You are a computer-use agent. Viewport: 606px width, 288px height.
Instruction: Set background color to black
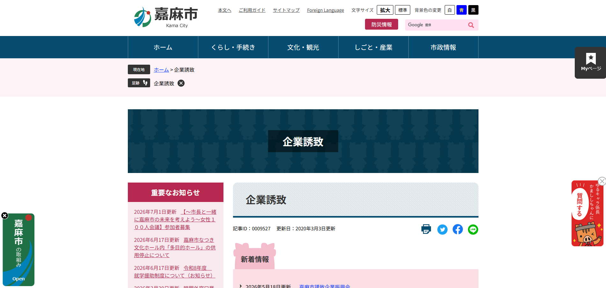point(473,10)
